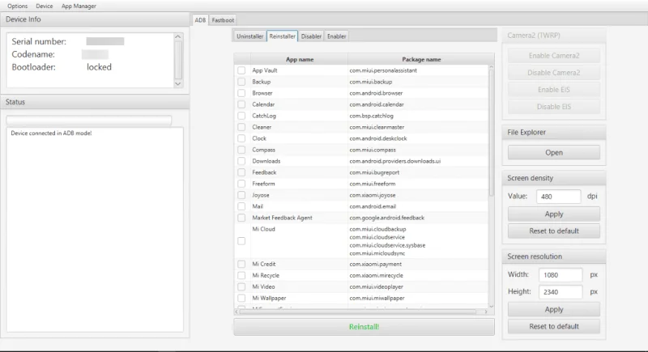Click app list scroll right arrow
The image size is (648, 352).
(485, 312)
